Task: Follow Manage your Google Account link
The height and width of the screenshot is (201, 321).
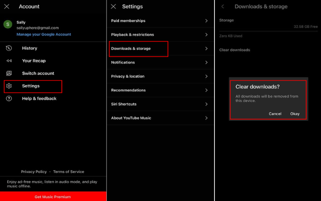Action: (x=44, y=34)
